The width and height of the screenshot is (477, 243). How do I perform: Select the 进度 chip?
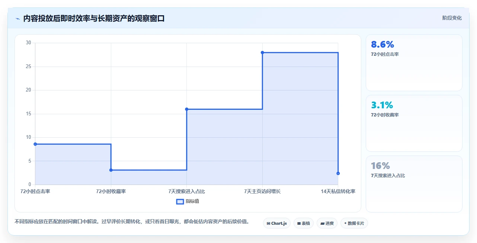[327, 223]
